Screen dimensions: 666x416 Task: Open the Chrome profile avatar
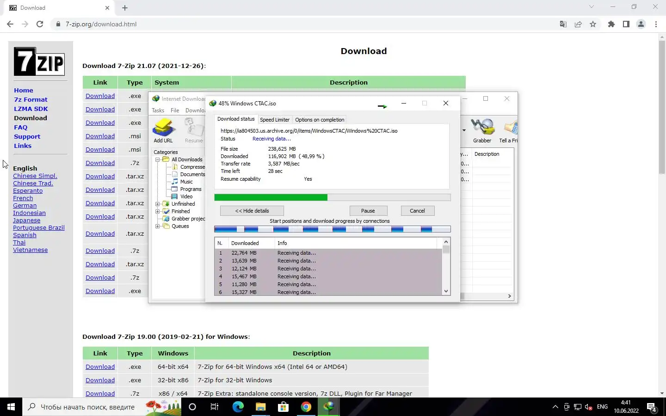(x=641, y=24)
